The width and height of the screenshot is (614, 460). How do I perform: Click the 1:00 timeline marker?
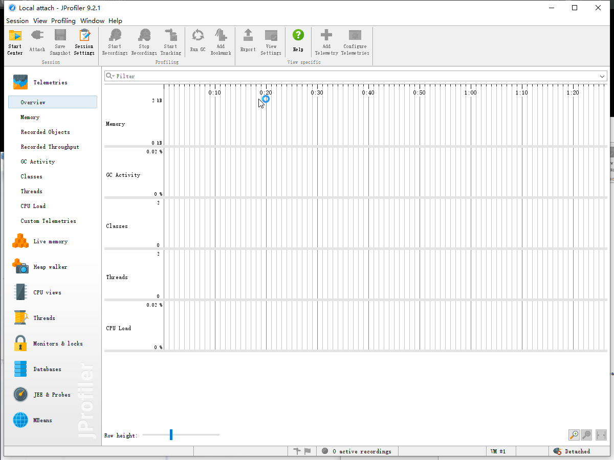pos(470,93)
